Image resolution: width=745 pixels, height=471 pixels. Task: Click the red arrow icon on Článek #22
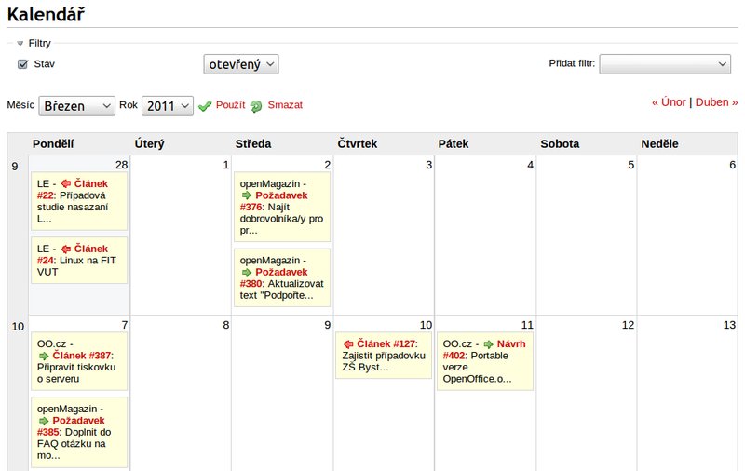(x=66, y=183)
